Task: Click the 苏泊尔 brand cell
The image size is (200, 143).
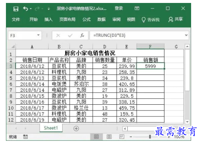Action: click(81, 84)
